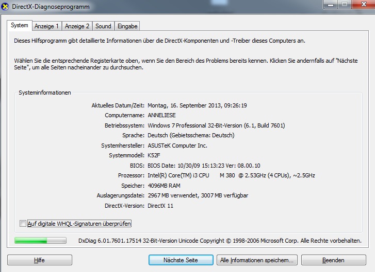Click the Computername label

pos(125,115)
